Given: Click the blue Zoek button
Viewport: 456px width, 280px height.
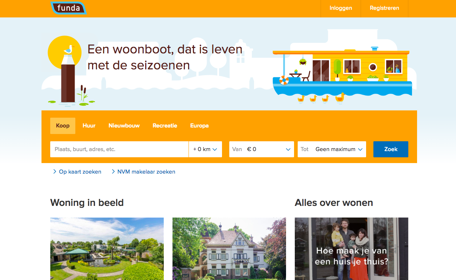Looking at the screenshot, I should (391, 149).
